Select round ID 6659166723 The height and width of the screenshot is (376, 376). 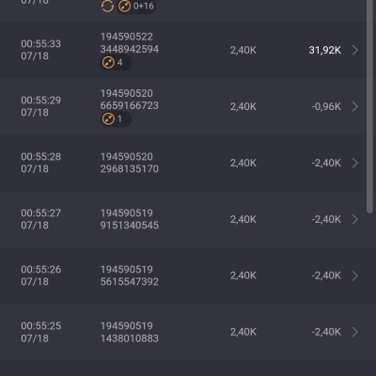(x=130, y=105)
